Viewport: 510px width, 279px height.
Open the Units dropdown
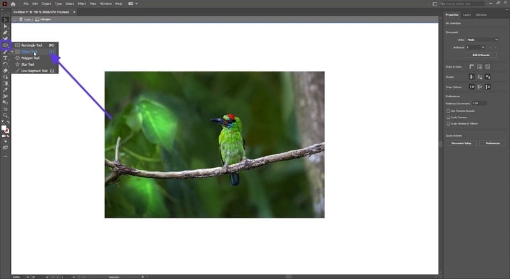(x=483, y=40)
